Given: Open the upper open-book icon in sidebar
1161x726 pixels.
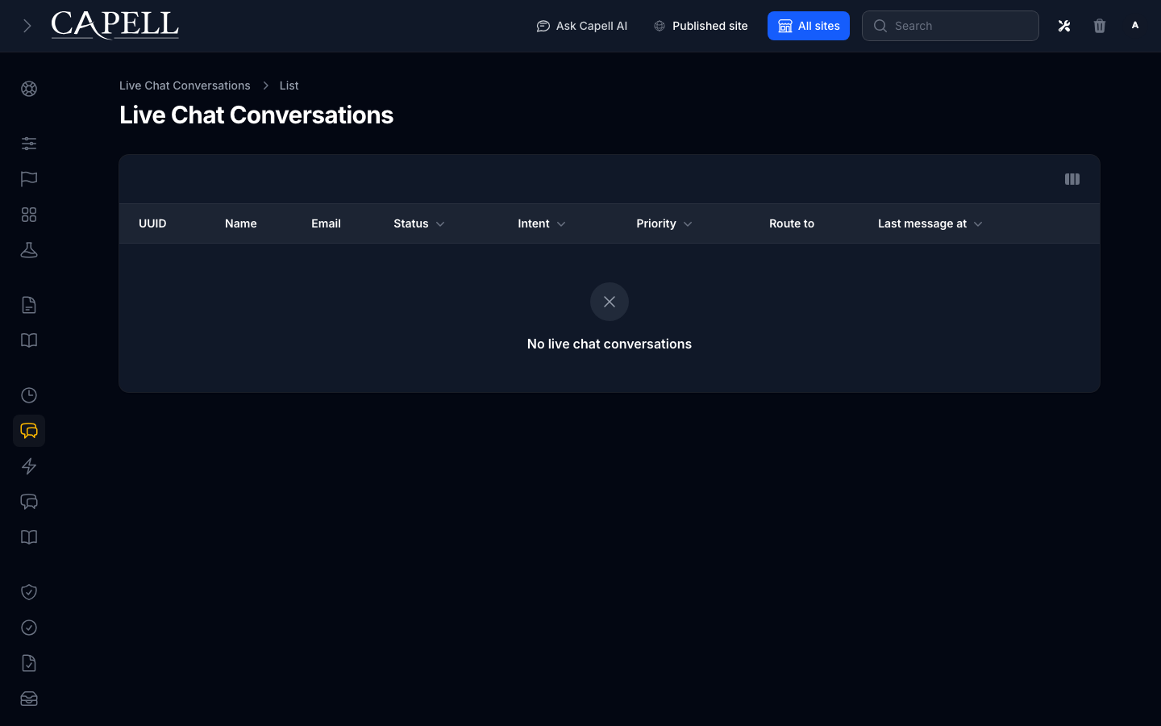Looking at the screenshot, I should coord(29,340).
